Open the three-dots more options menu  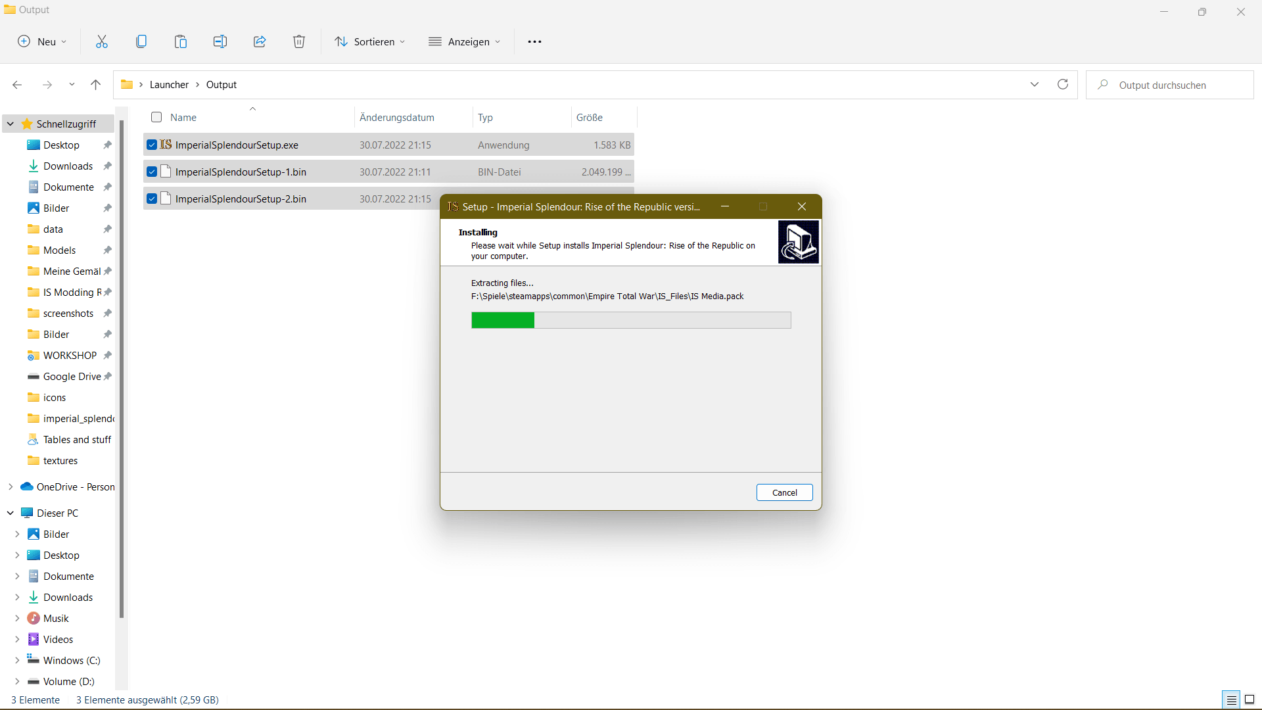[x=534, y=41]
